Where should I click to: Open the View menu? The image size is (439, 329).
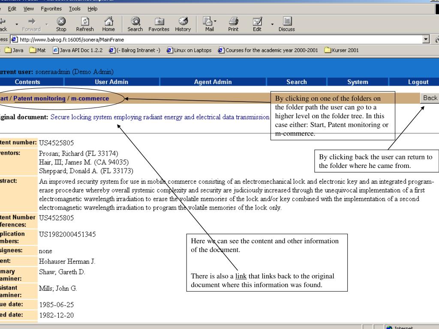point(29,9)
